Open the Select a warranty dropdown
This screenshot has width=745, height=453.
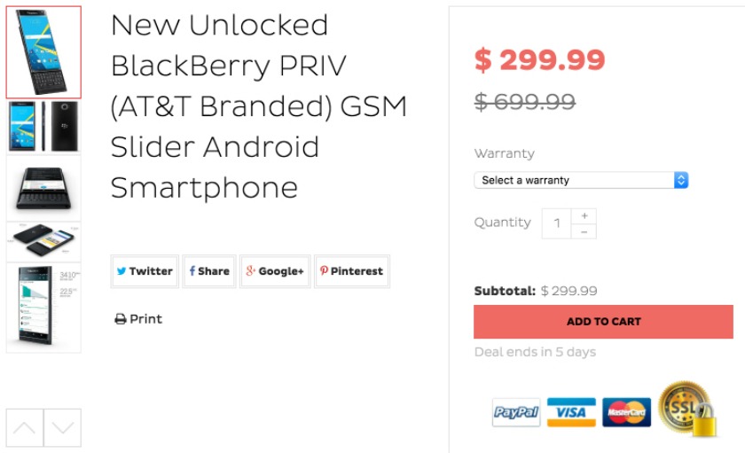tap(581, 180)
